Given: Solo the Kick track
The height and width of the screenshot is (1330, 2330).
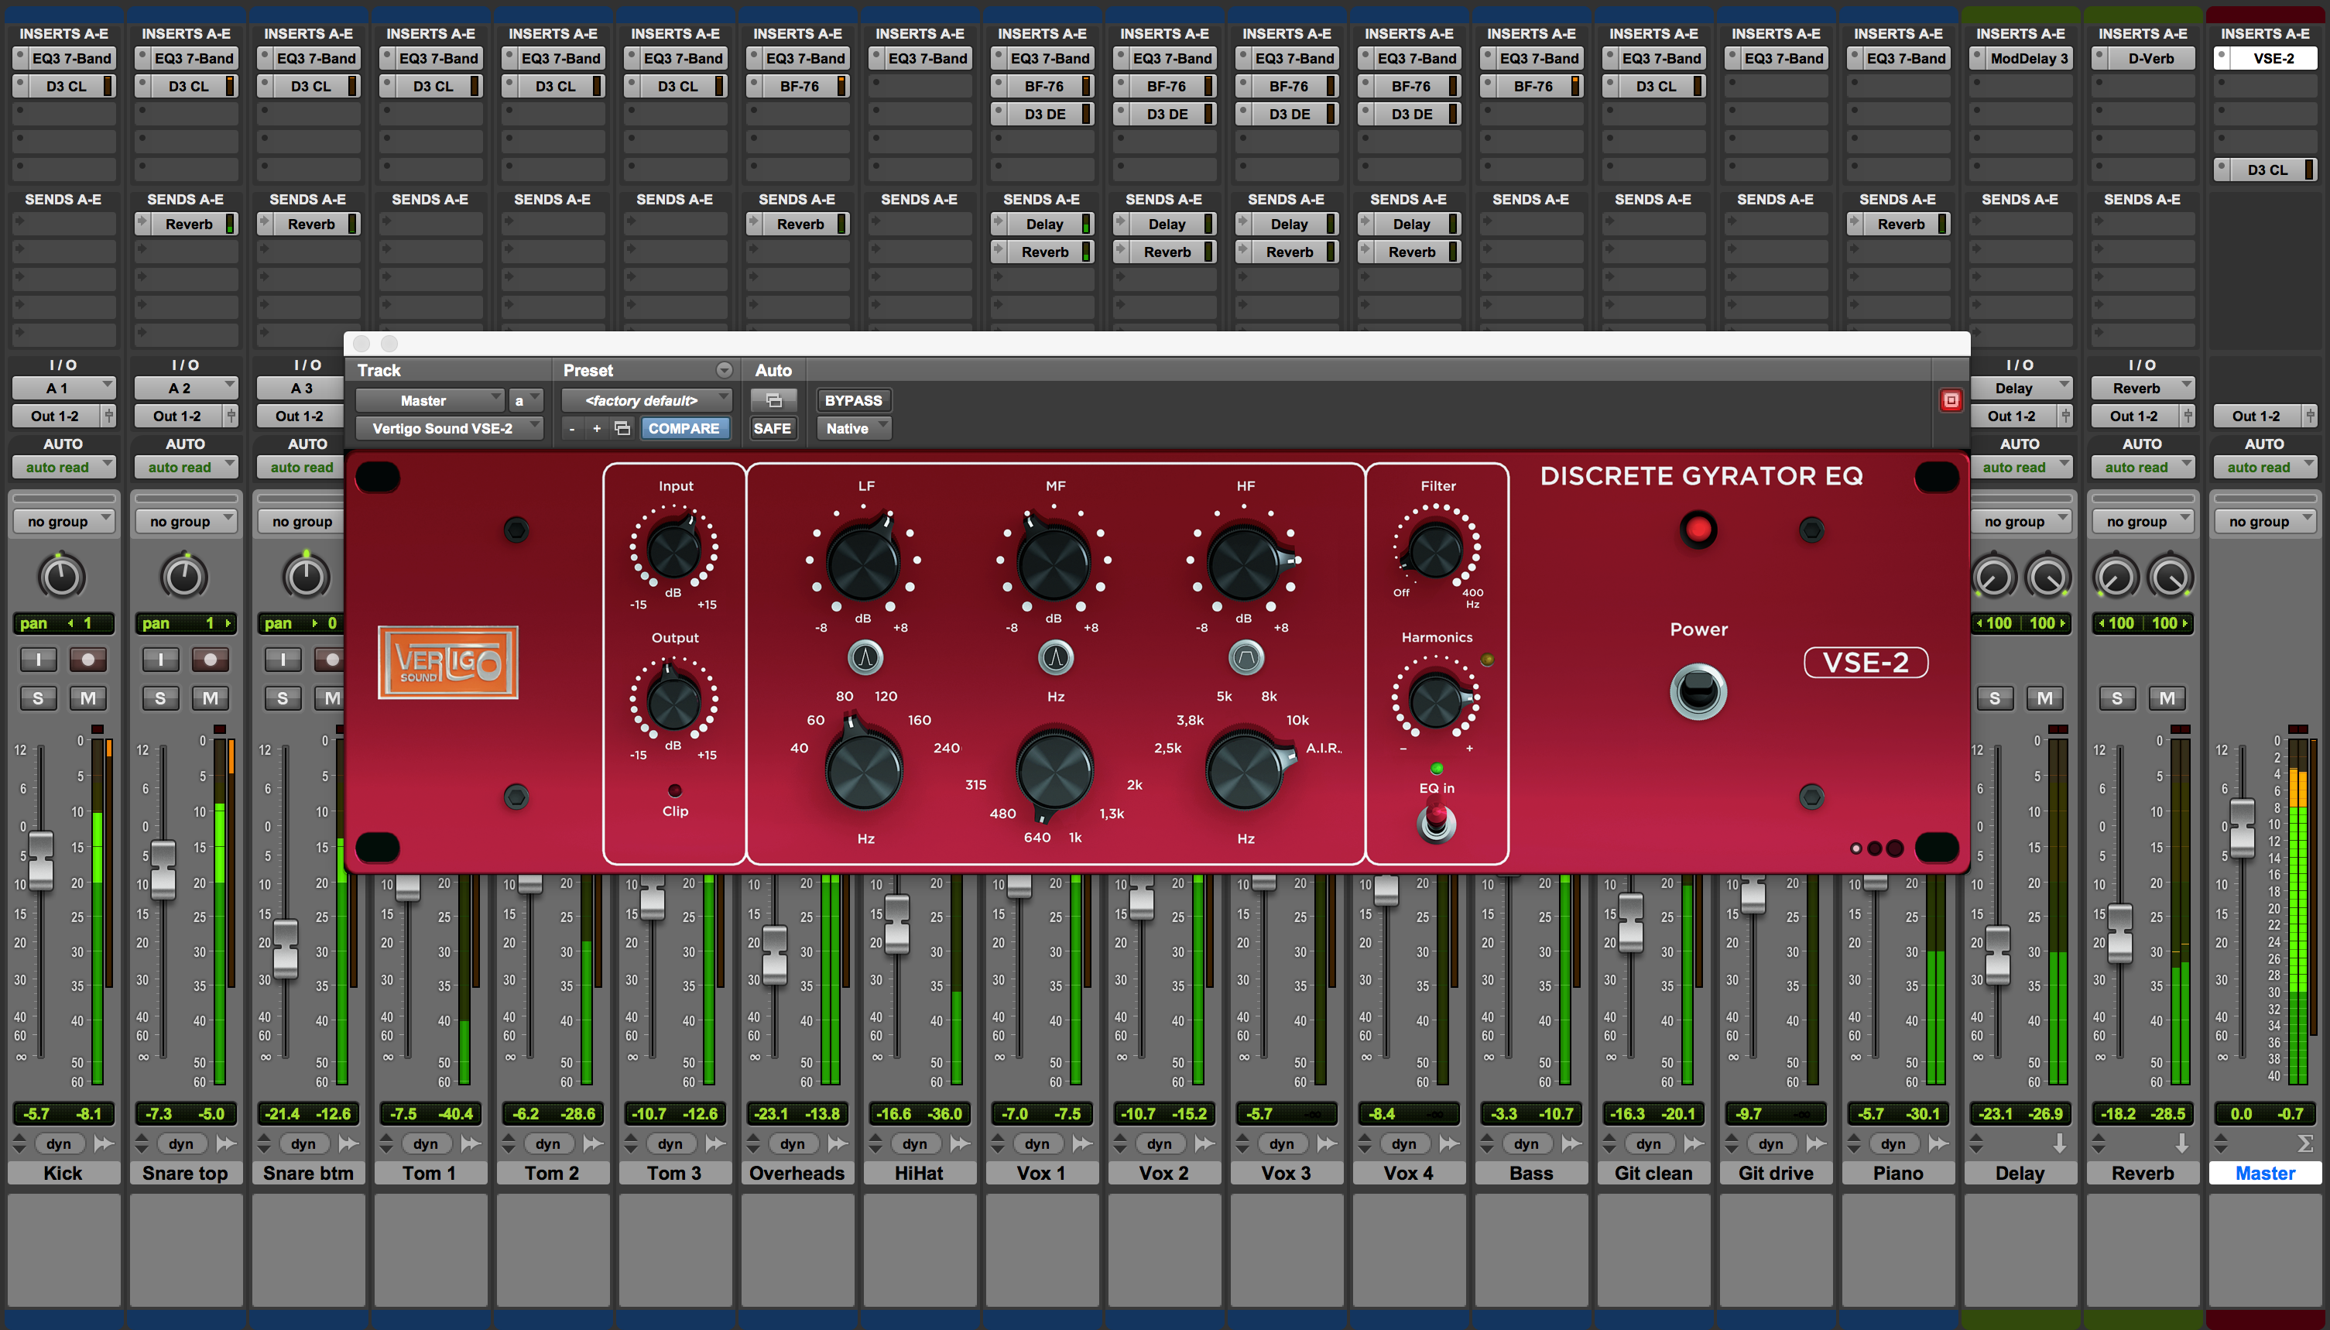Looking at the screenshot, I should pos(39,698).
